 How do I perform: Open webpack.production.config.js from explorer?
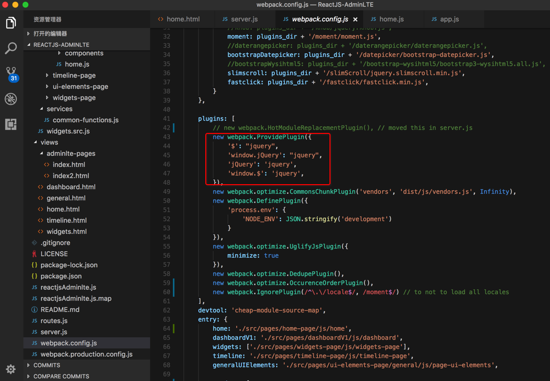pos(86,354)
